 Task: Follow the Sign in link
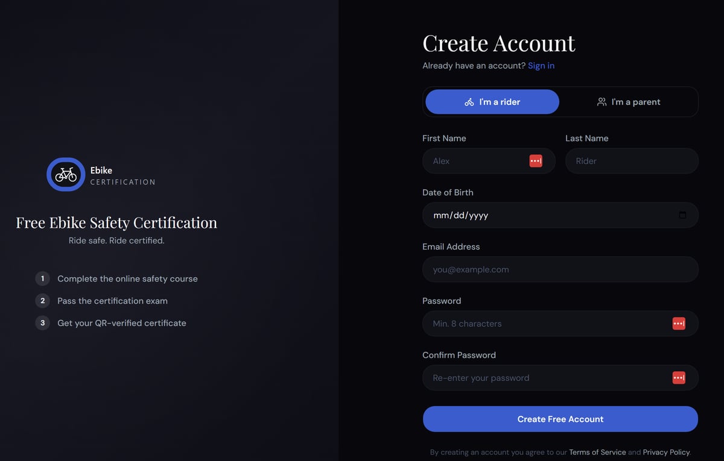(541, 66)
